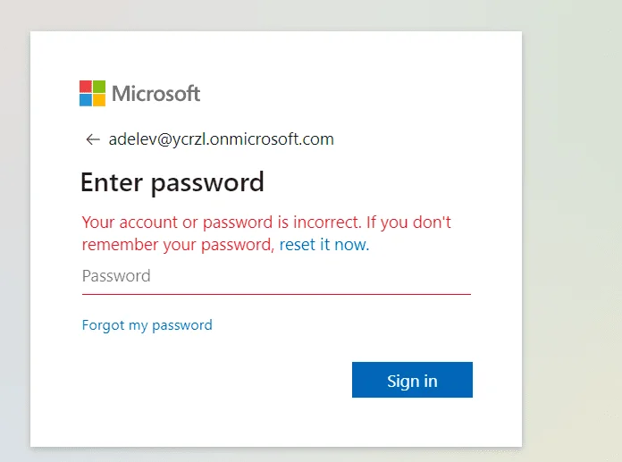Click the Sign in button
The height and width of the screenshot is (462, 622).
click(x=412, y=380)
